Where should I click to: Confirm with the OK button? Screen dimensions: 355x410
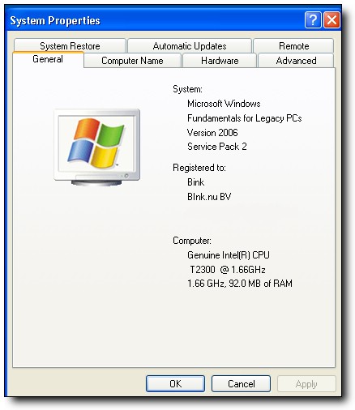(175, 383)
